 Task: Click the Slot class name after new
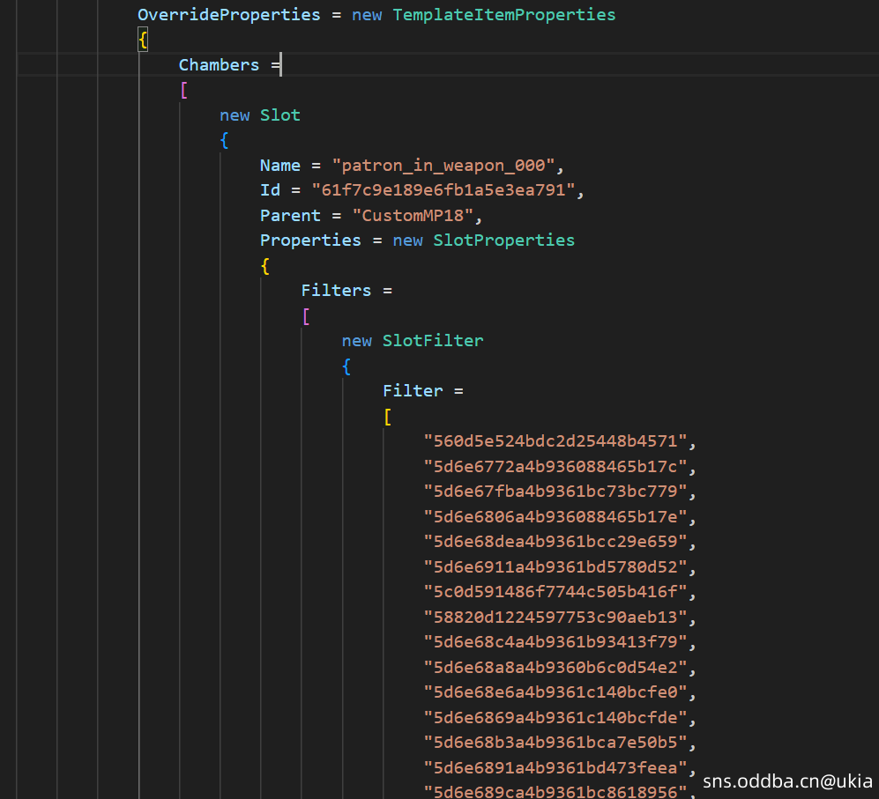[x=279, y=115]
